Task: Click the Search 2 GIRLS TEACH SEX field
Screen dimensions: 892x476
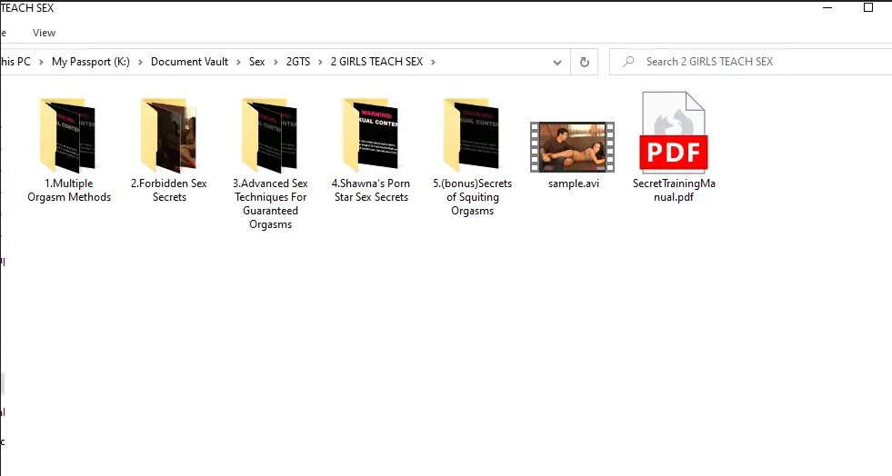Action: pyautogui.click(x=751, y=62)
